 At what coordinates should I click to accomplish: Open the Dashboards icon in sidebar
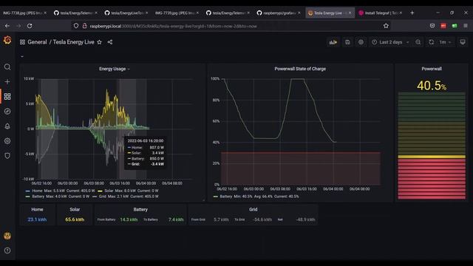pos(7,97)
